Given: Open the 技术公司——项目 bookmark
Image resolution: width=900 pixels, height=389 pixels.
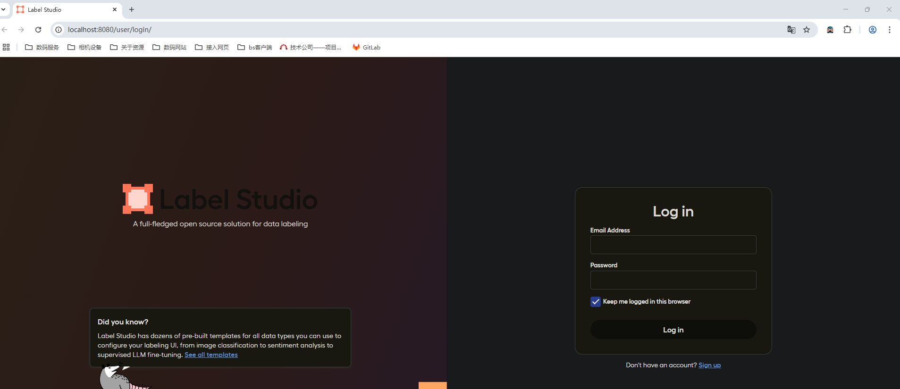Looking at the screenshot, I should coord(311,47).
